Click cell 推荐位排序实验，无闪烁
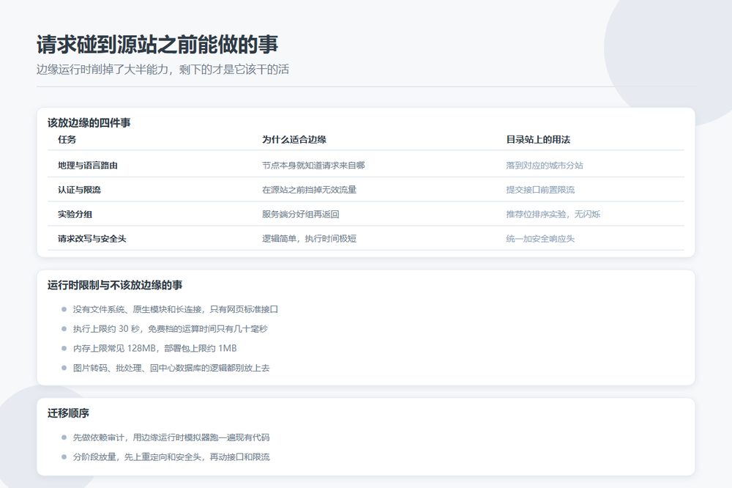The width and height of the screenshot is (732, 488). (553, 214)
